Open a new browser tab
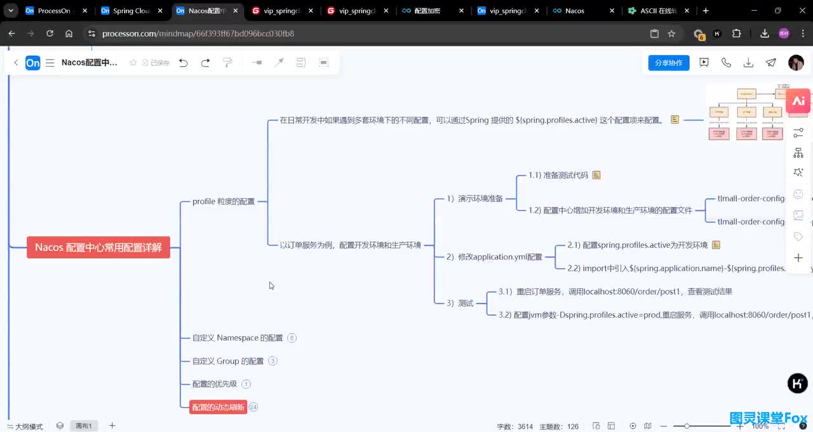The width and height of the screenshot is (813, 432). click(706, 11)
